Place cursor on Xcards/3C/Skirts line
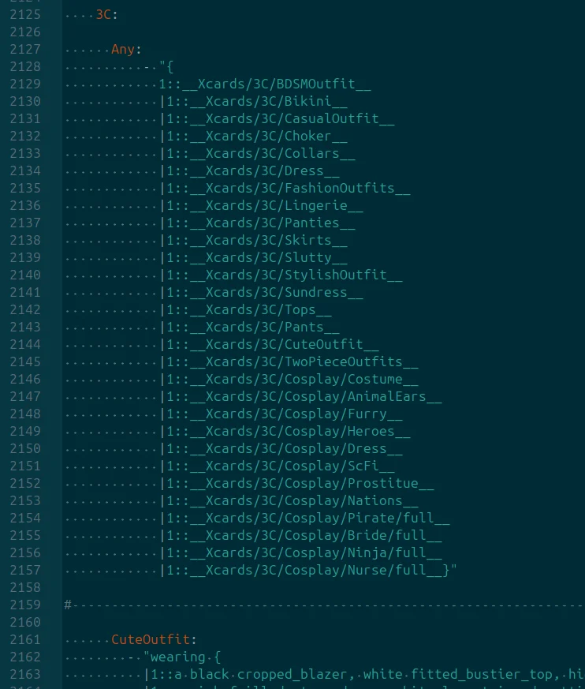 pyautogui.click(x=254, y=241)
